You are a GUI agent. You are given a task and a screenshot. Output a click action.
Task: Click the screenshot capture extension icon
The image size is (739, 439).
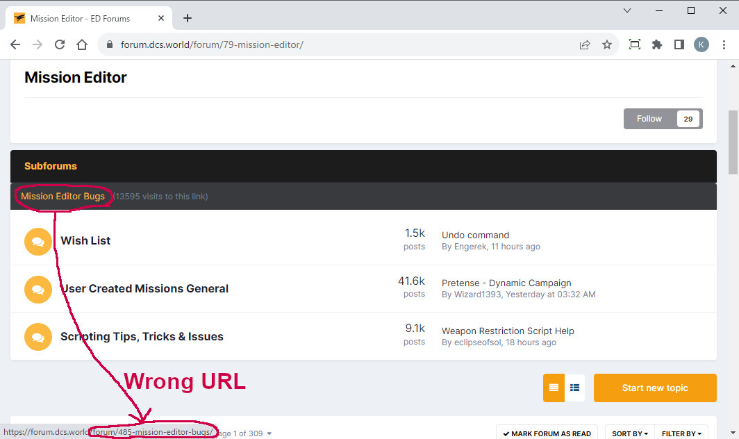click(635, 44)
